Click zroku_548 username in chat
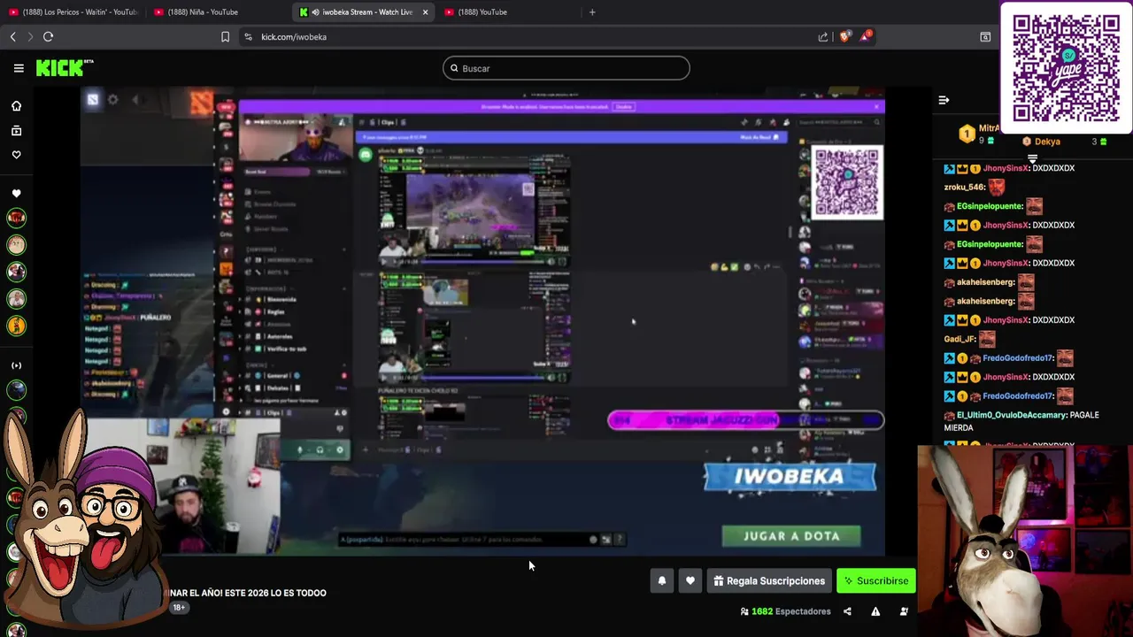1133x637 pixels. tap(964, 188)
